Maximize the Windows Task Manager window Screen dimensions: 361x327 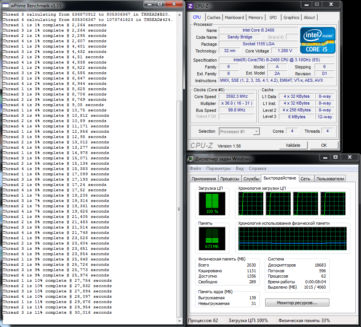336,157
